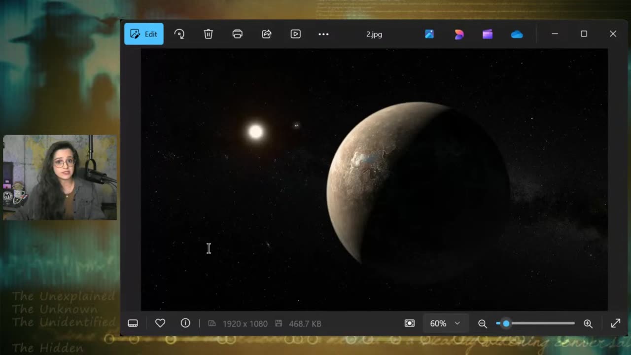This screenshot has height=355, width=631.
Task: Click the 2.jpg file name title
Action: (x=374, y=35)
